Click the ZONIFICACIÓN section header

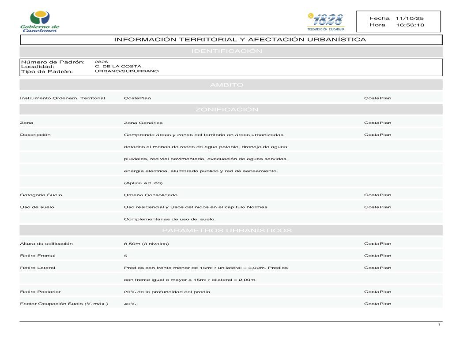click(x=227, y=110)
